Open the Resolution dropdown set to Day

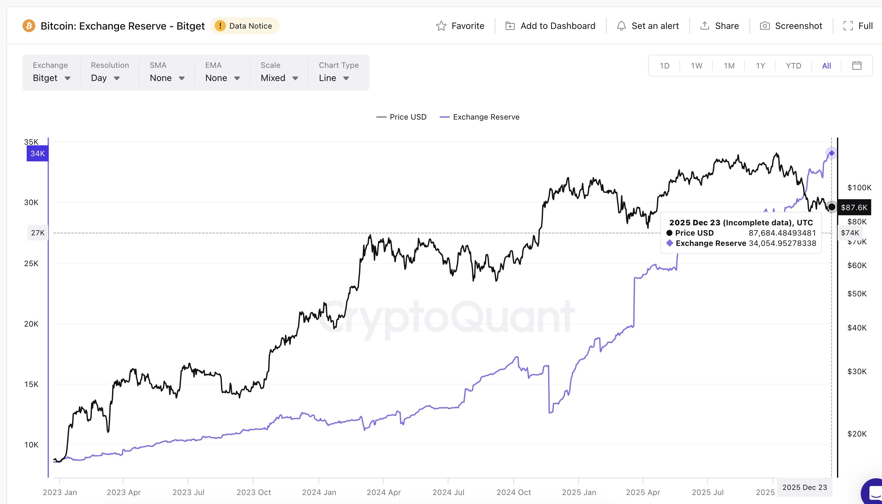tap(106, 78)
